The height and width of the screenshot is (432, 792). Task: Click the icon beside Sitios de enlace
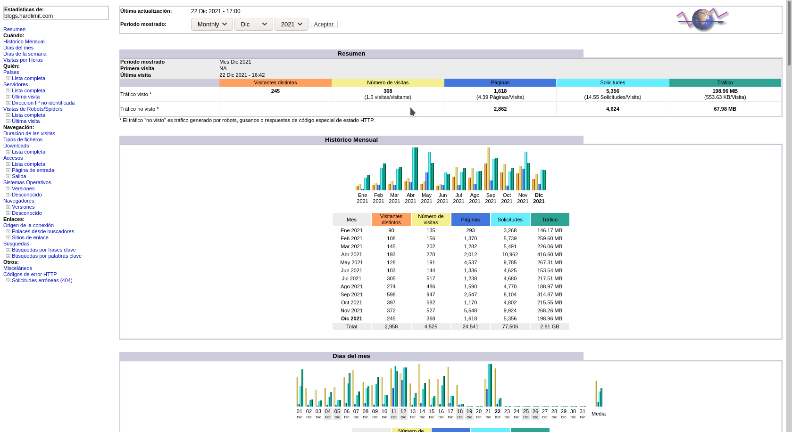pyautogui.click(x=8, y=237)
